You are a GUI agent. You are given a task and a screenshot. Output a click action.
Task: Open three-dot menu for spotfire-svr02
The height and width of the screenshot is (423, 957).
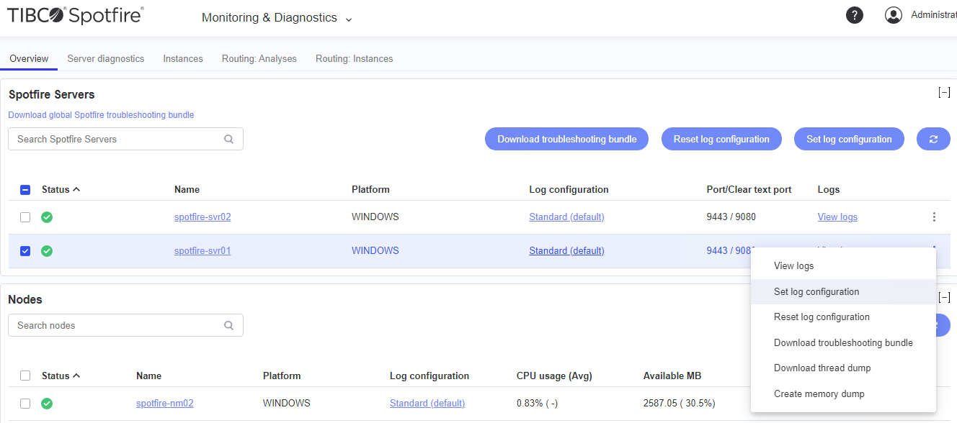pos(934,217)
